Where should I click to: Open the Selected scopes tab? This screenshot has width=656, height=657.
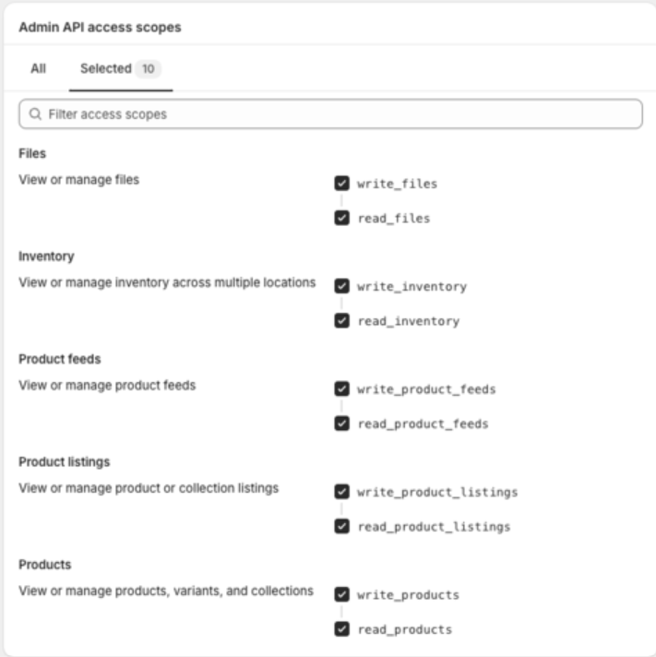pyautogui.click(x=106, y=69)
